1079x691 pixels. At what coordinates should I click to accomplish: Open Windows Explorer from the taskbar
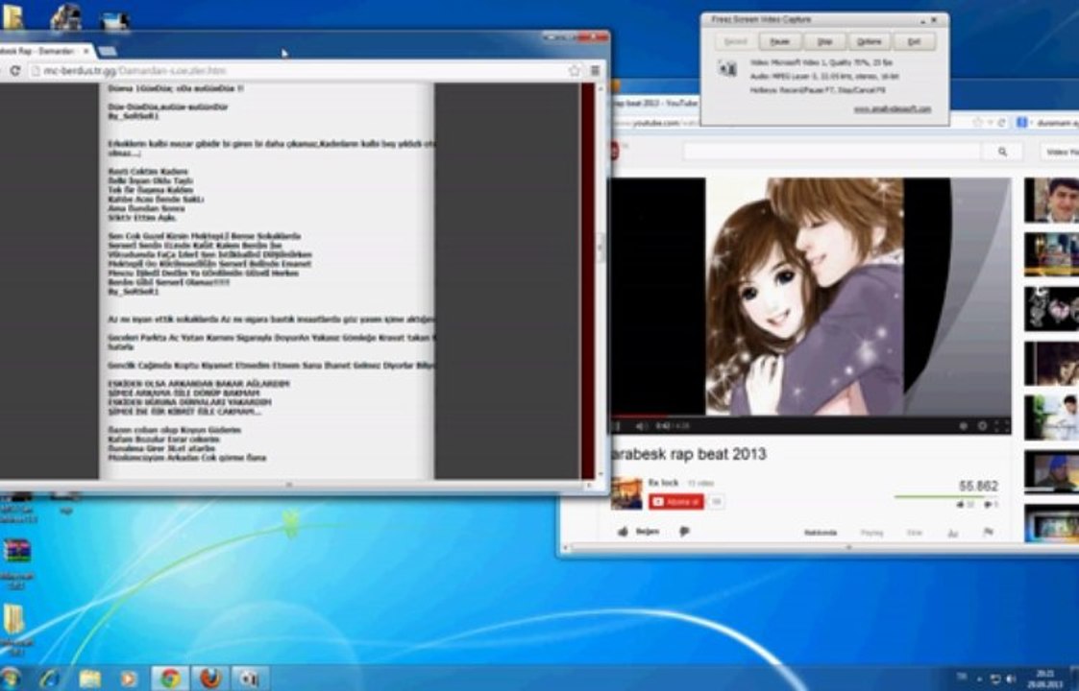click(x=89, y=679)
